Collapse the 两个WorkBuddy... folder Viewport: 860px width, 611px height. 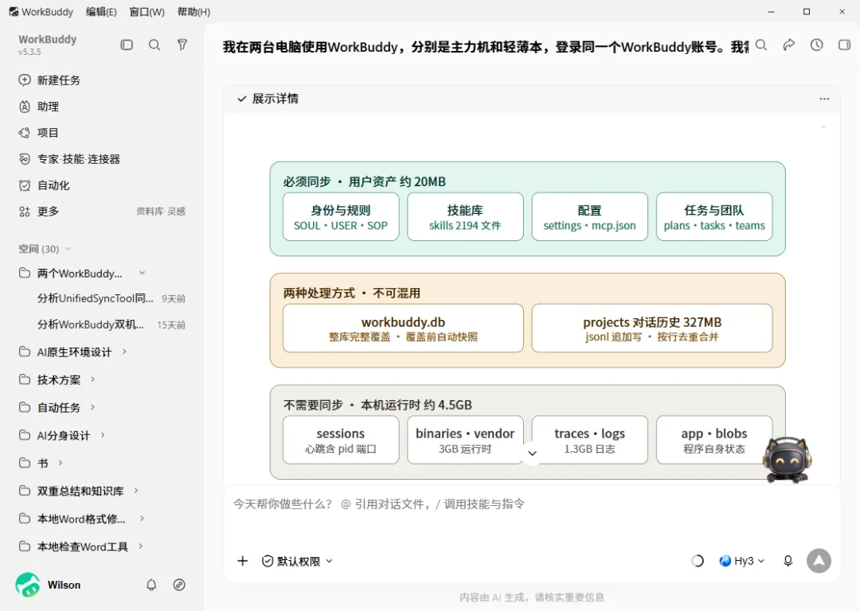[142, 273]
